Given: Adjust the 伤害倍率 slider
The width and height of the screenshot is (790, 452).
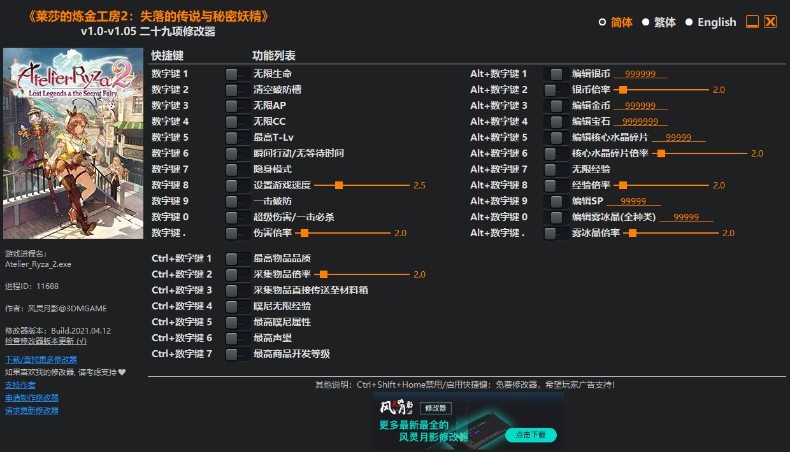Looking at the screenshot, I should [306, 232].
